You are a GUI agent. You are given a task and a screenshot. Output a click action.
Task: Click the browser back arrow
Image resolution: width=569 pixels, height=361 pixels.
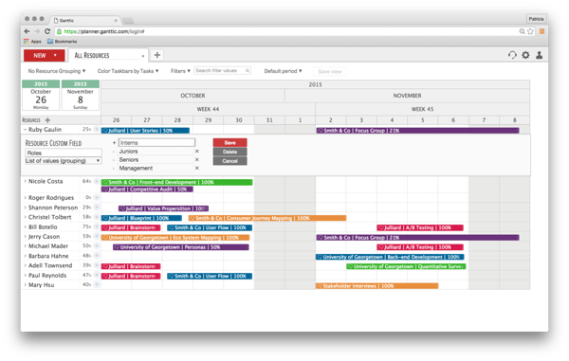[x=27, y=31]
